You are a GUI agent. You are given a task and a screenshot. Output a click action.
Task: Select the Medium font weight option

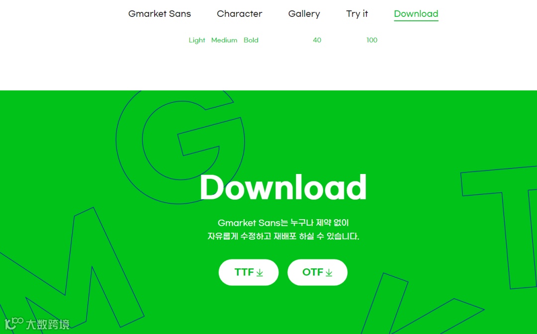[x=224, y=40]
